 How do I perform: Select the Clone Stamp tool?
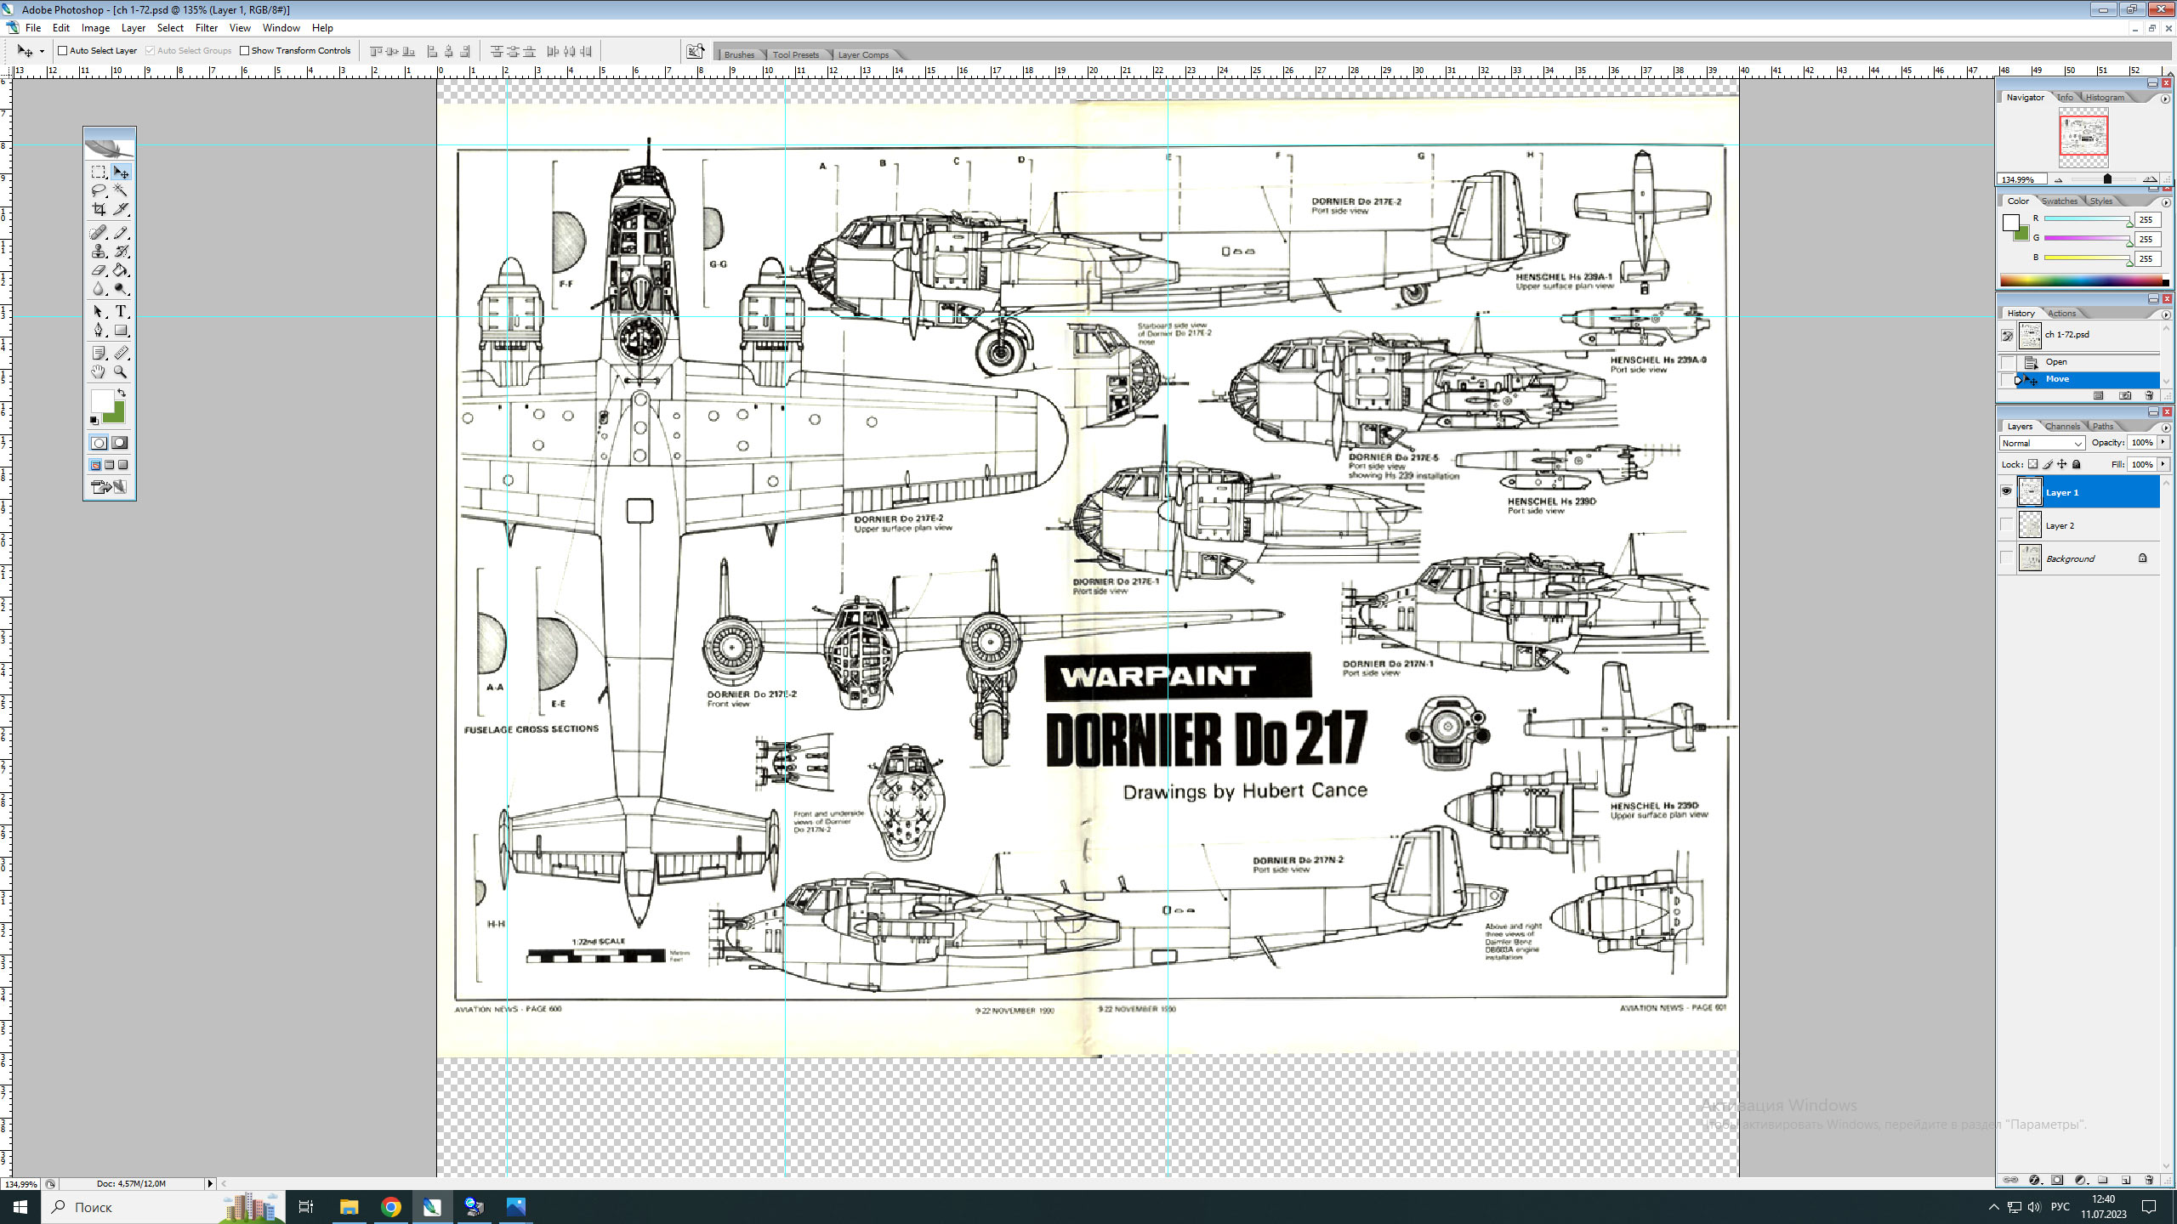[x=99, y=252]
